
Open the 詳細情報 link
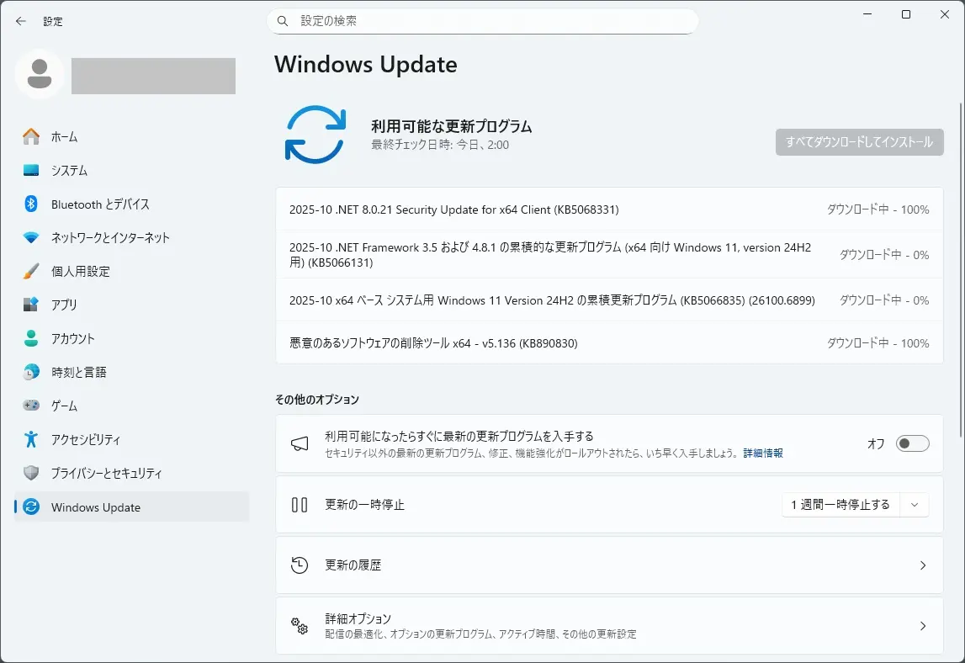click(x=762, y=453)
